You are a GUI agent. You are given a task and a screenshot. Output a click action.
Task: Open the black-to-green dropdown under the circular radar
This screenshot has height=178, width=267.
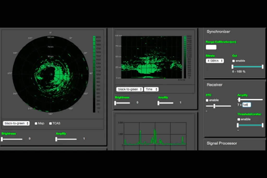[16, 123]
